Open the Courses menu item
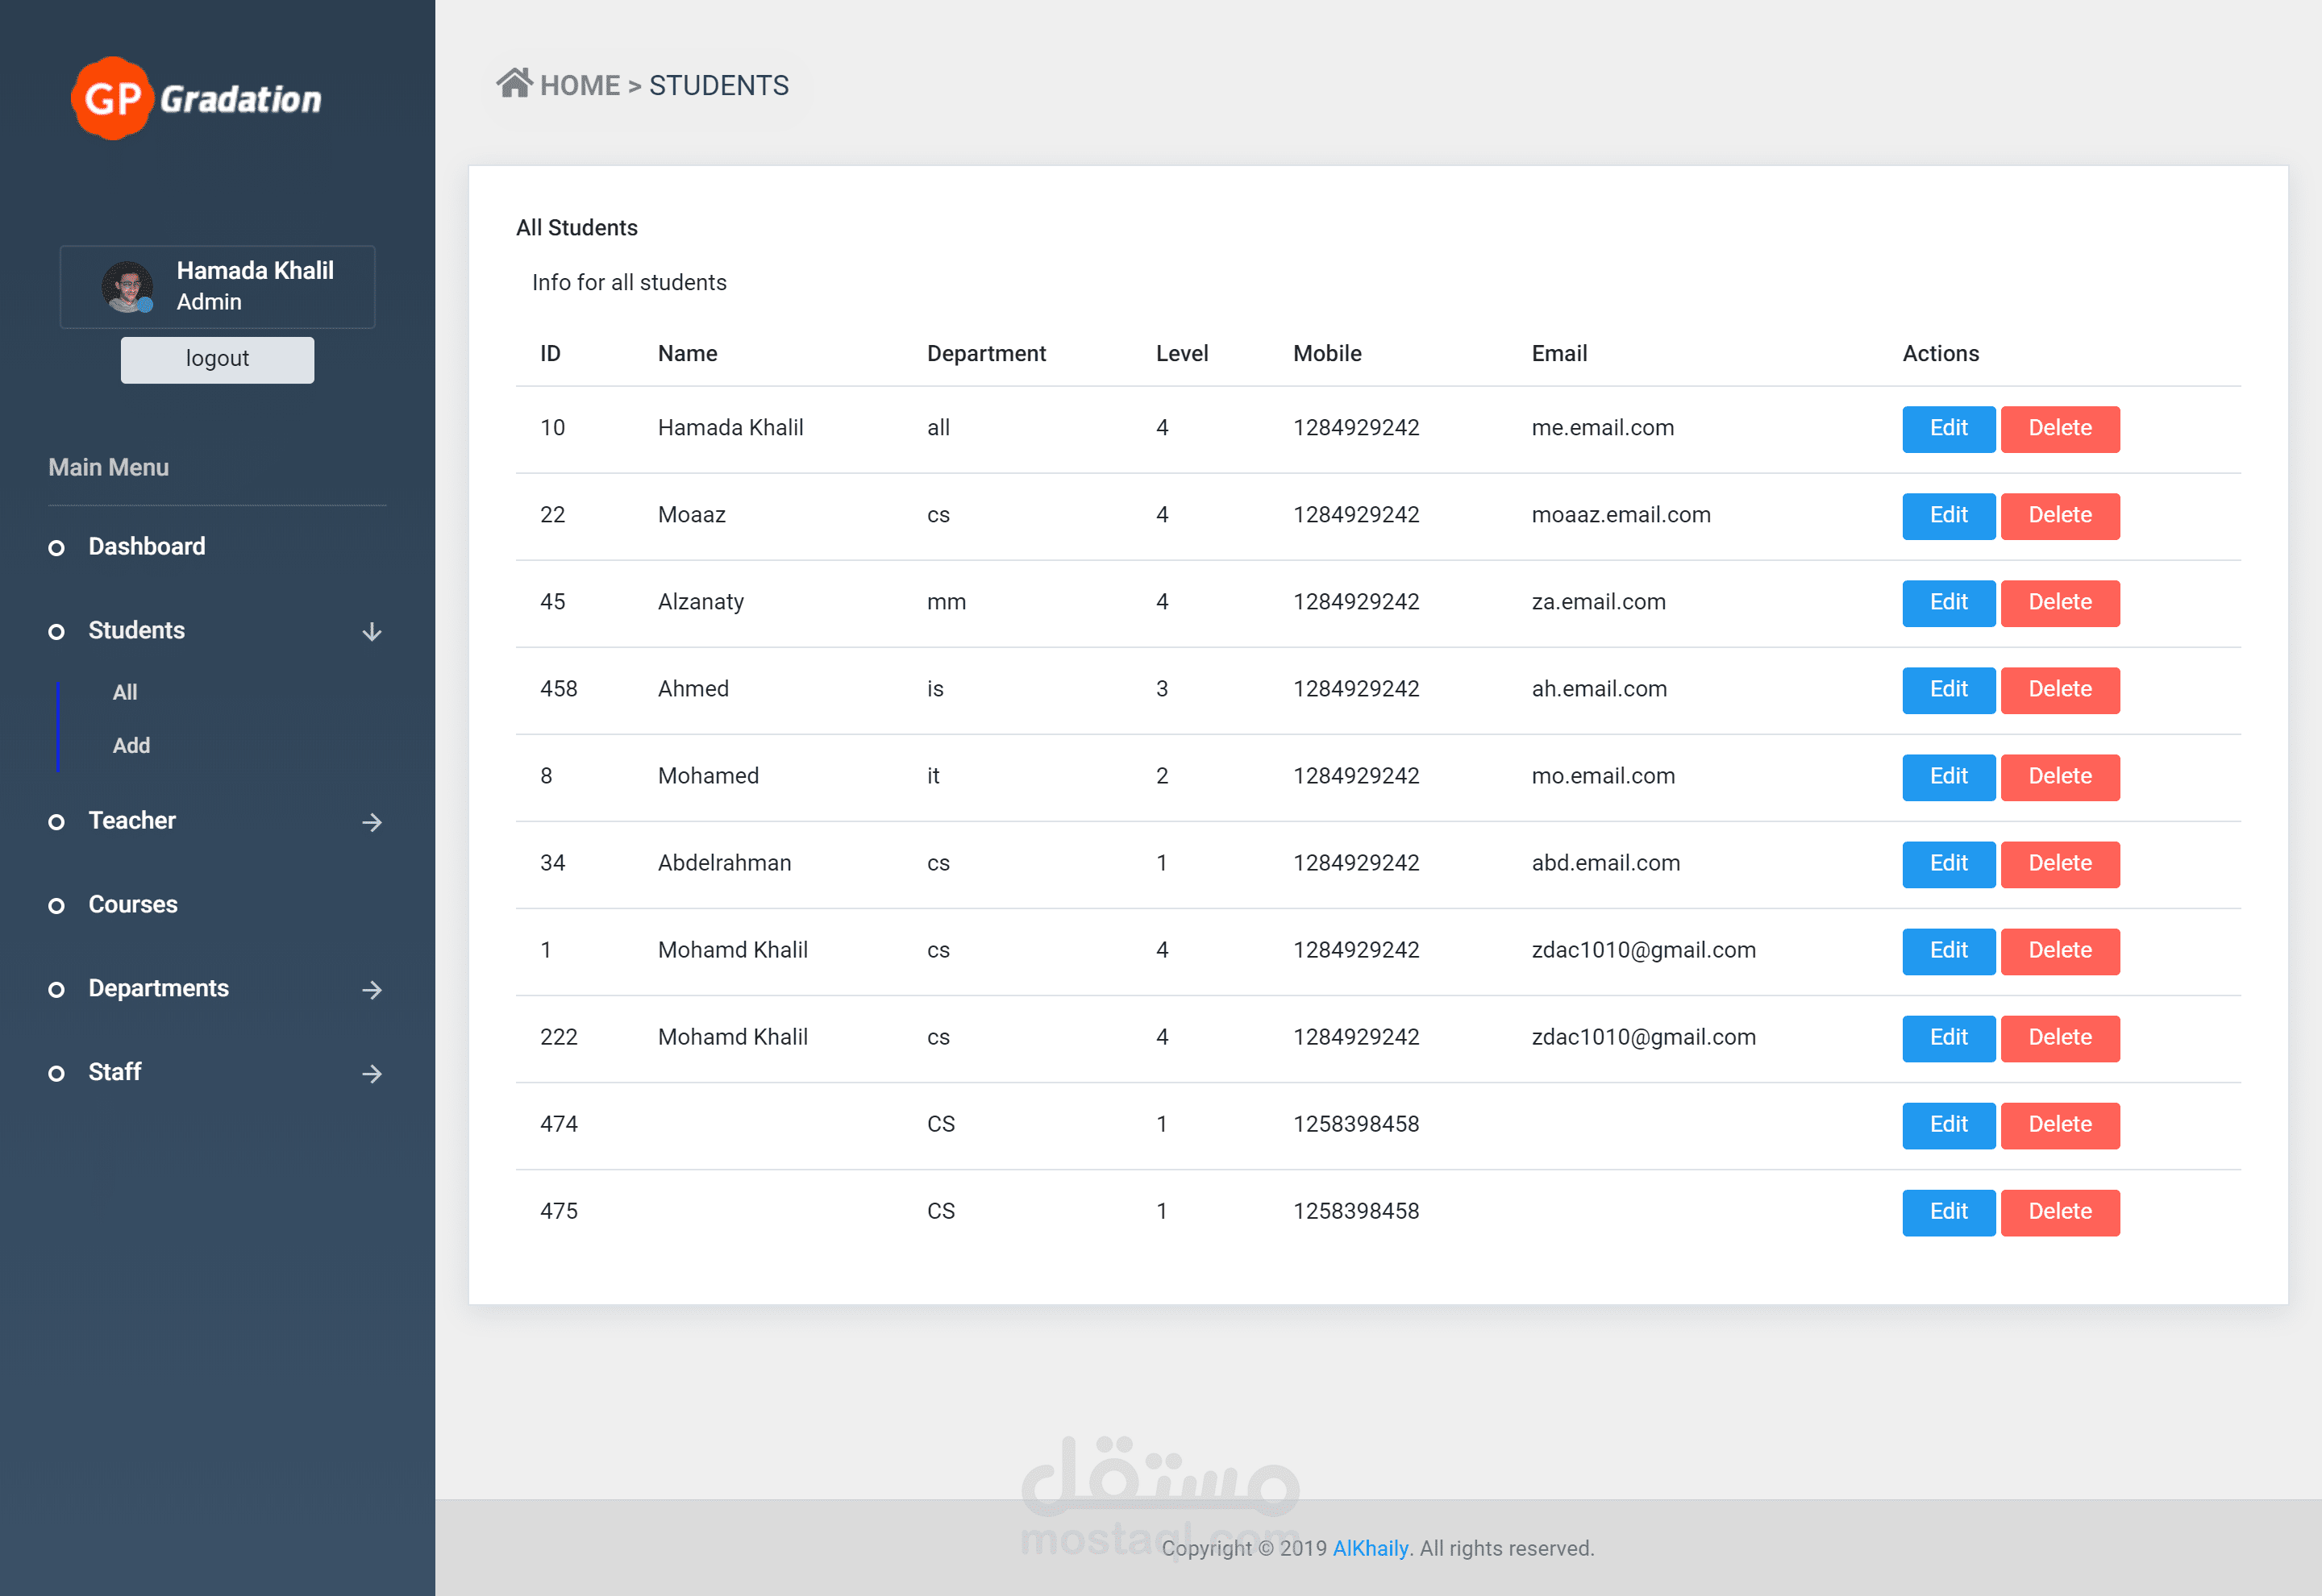The height and width of the screenshot is (1596, 2322). (133, 904)
